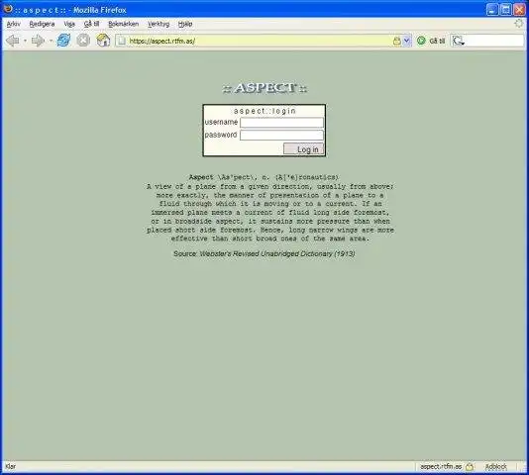Go forward with the Forward arrow

(x=38, y=41)
